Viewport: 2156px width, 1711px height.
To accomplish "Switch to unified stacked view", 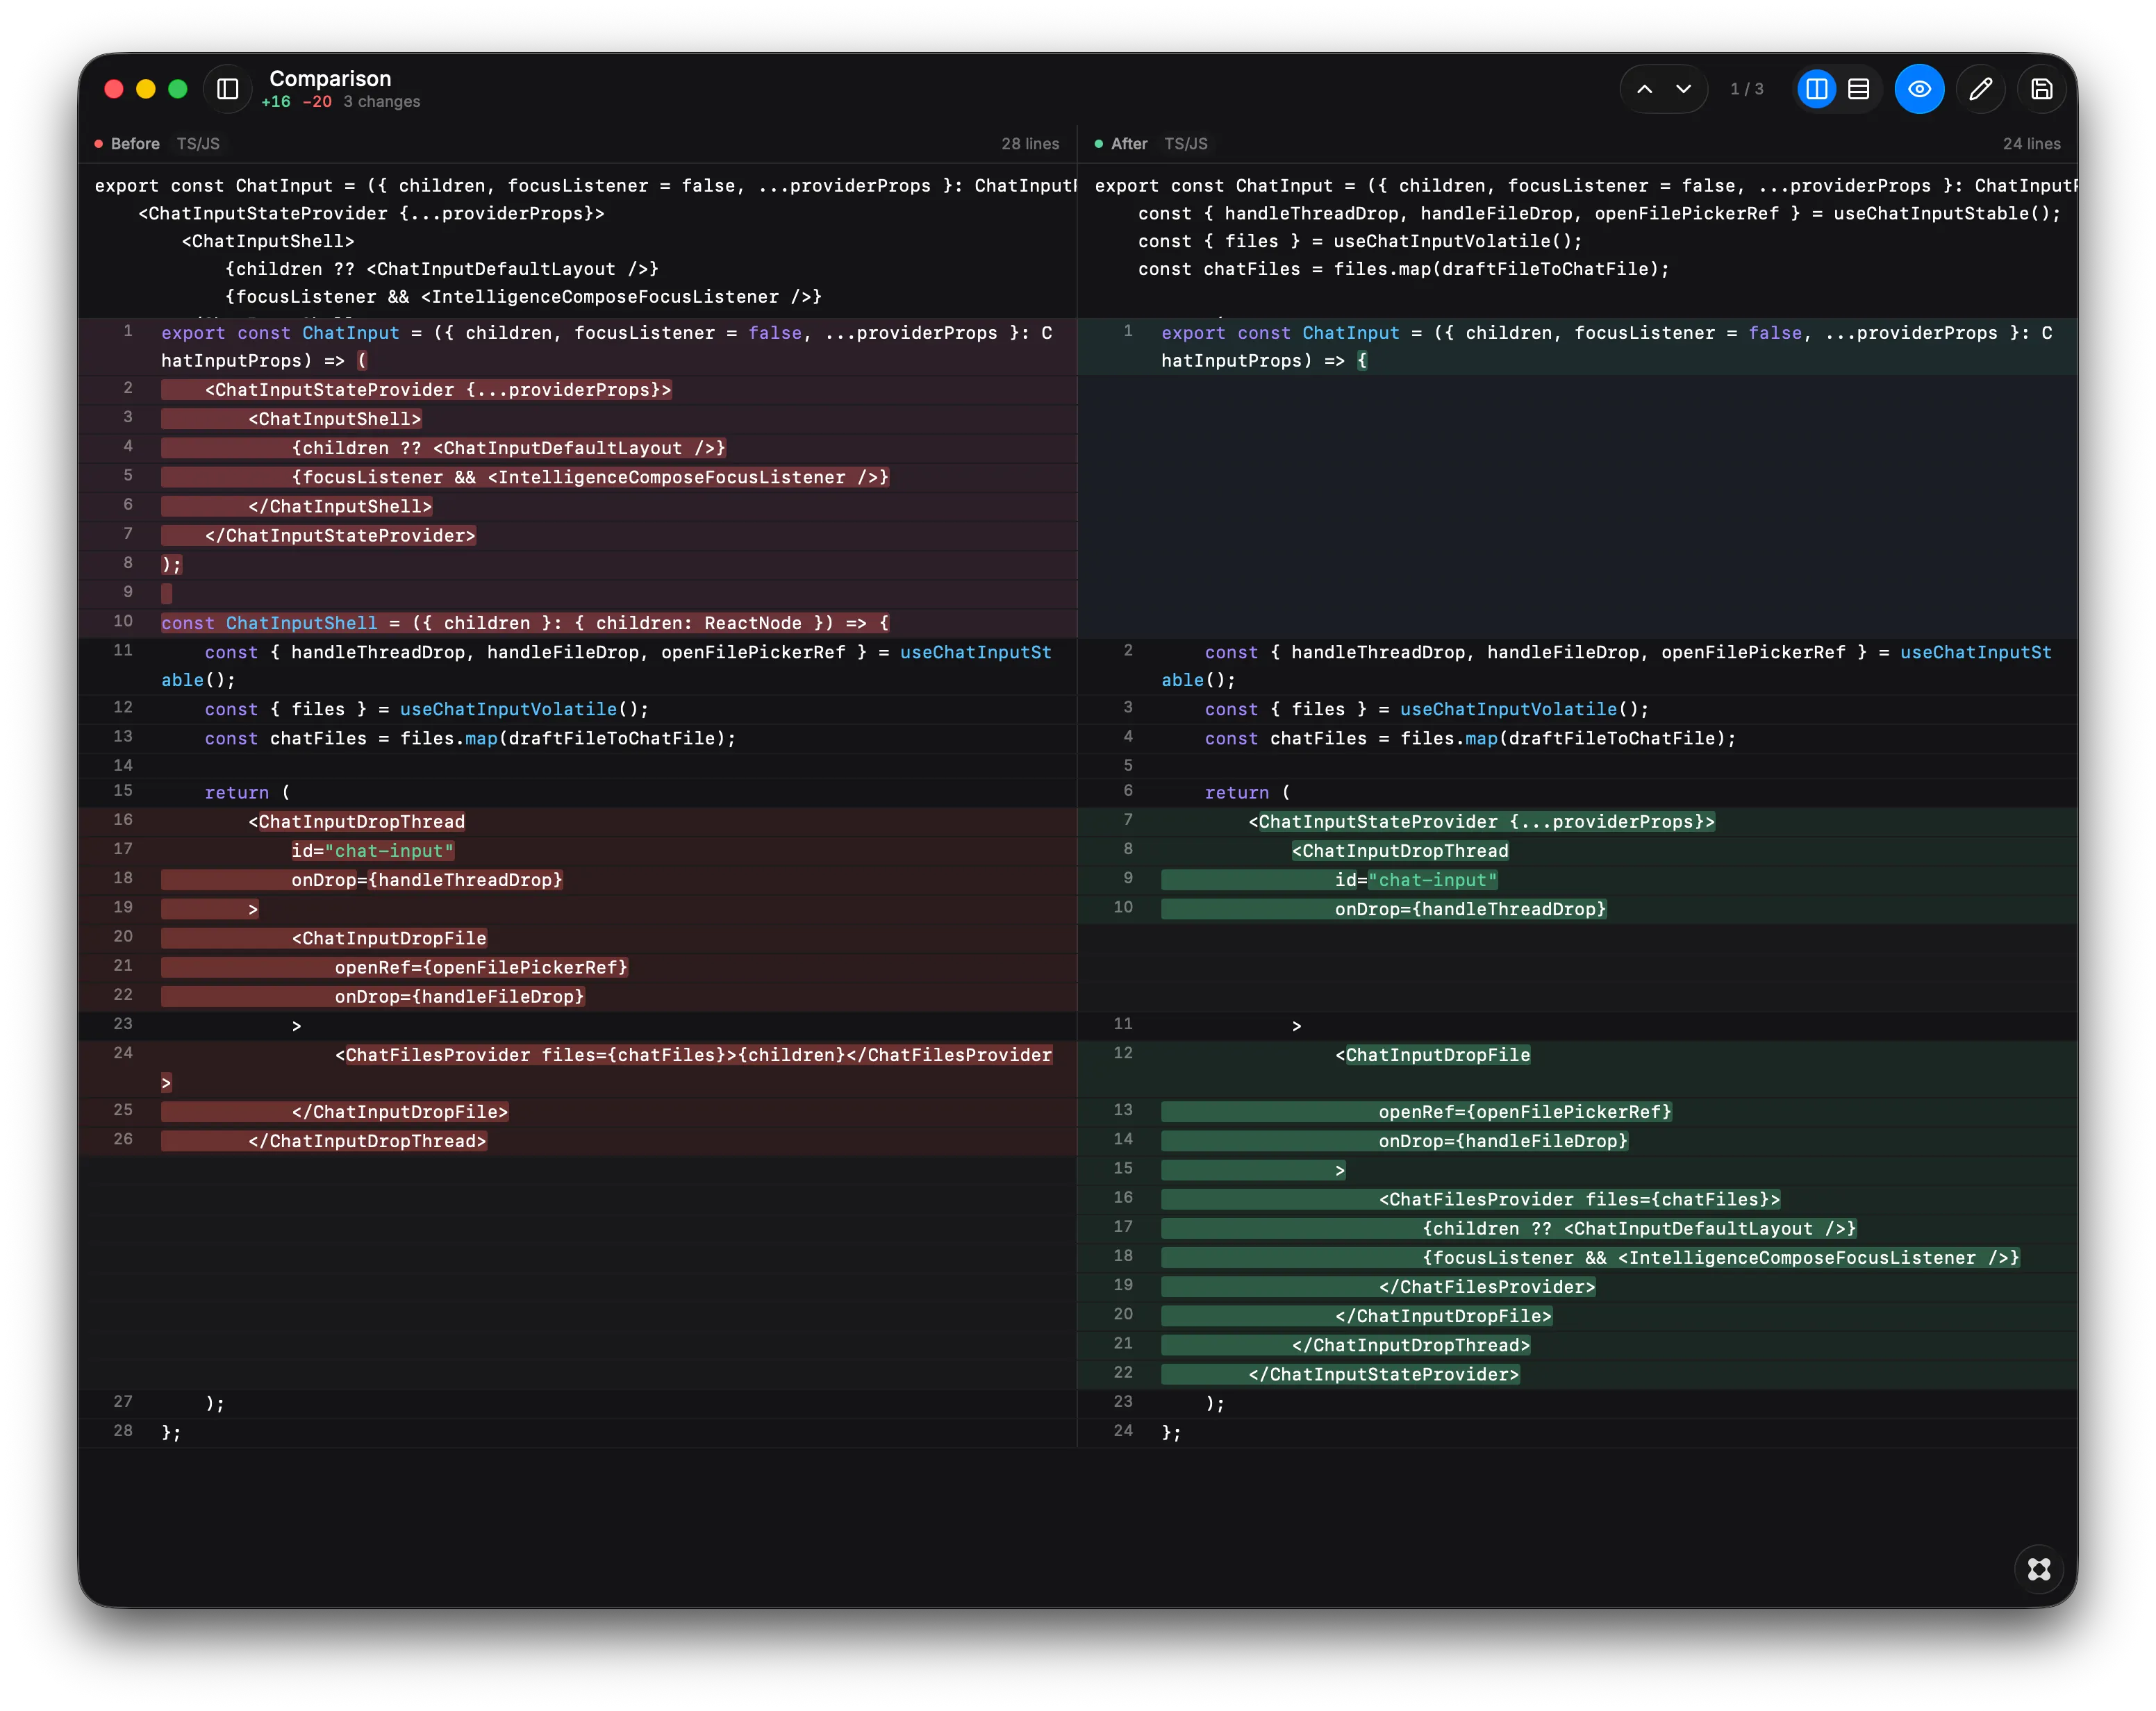I will click(x=1858, y=89).
